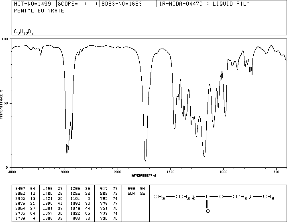Click the 2864 peak table value

(x=20, y=208)
